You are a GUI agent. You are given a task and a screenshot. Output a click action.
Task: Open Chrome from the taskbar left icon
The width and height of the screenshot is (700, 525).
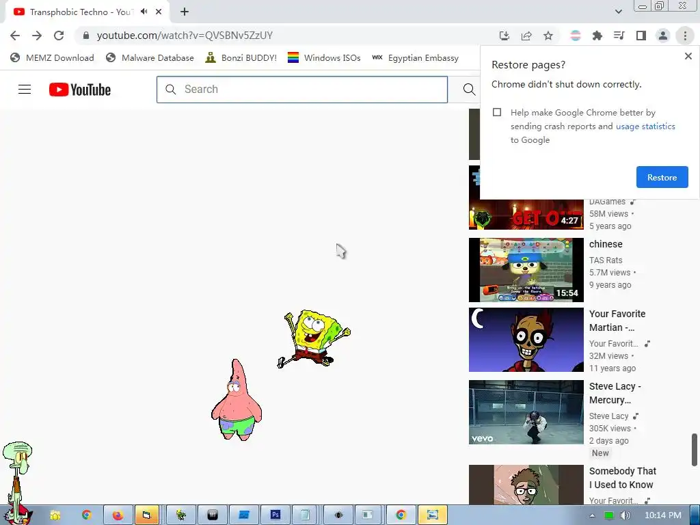click(86, 515)
